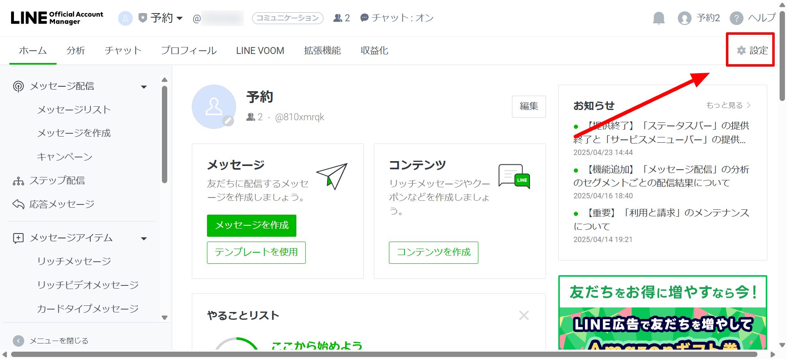
Task: Collapse the メッセージアイテム section arrow
Action: click(x=144, y=238)
